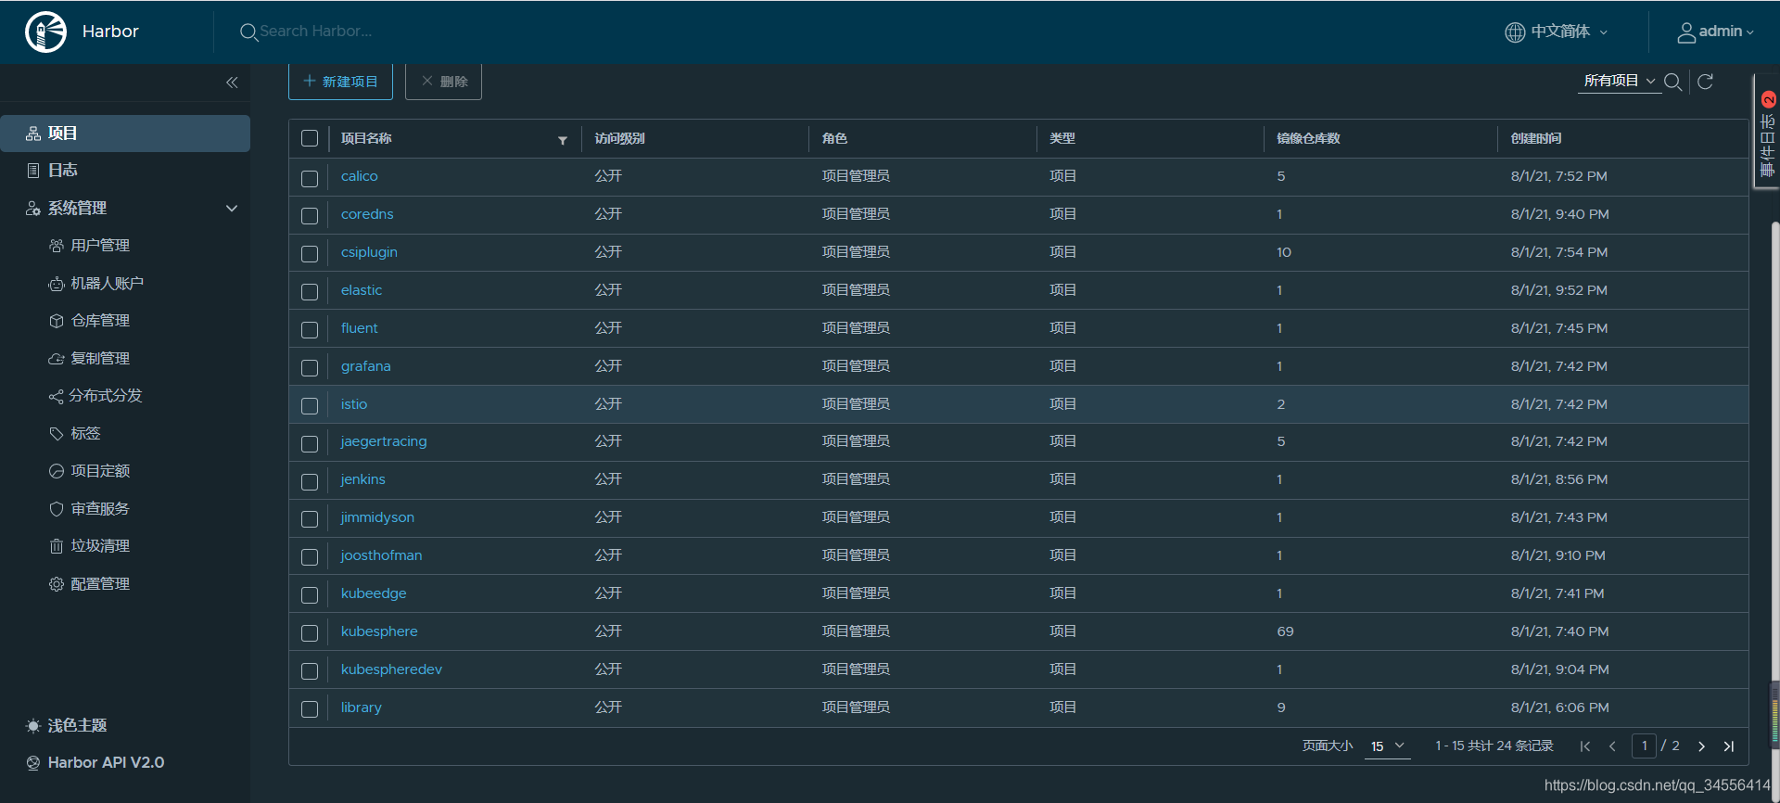1780x803 pixels.
Task: Open 复制管理 in the sidebar
Action: tap(100, 359)
